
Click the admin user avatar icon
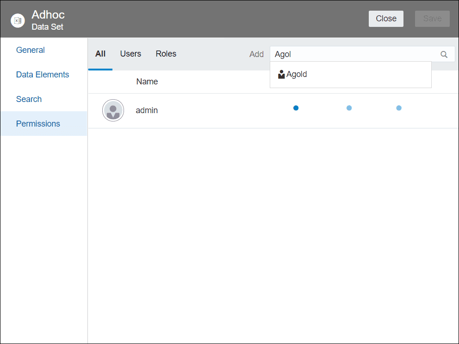coord(113,110)
